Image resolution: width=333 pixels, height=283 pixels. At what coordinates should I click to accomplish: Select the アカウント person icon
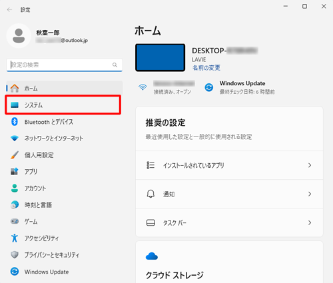15,188
